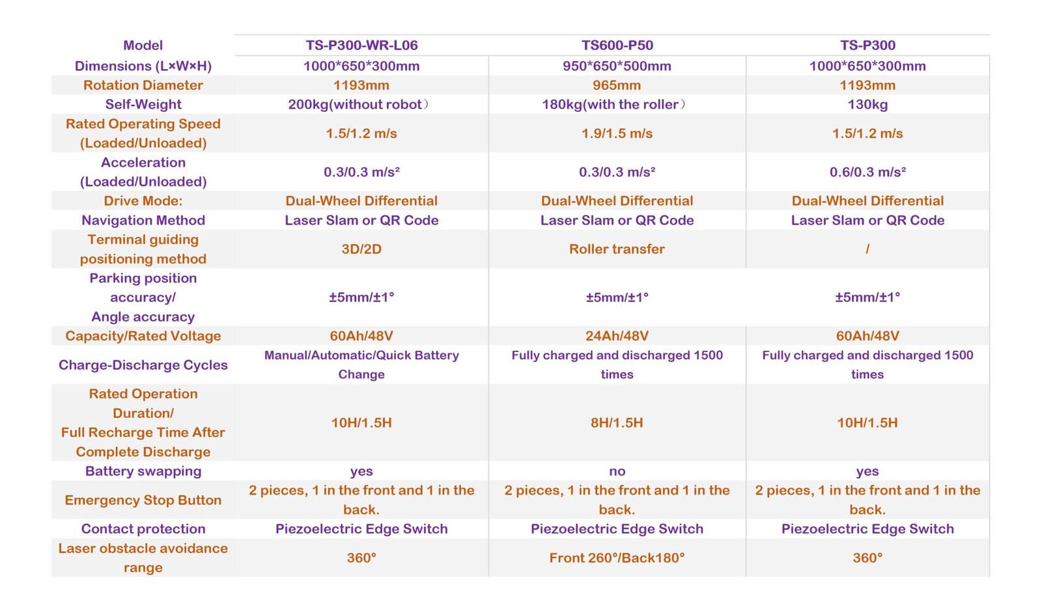The image size is (1042, 611).
Task: Select the Front 260°/Back180° cell
Action: pos(617,558)
